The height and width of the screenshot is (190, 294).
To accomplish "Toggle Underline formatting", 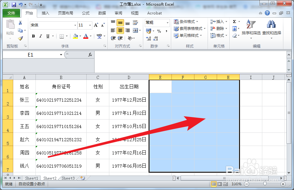I will 48,36.
